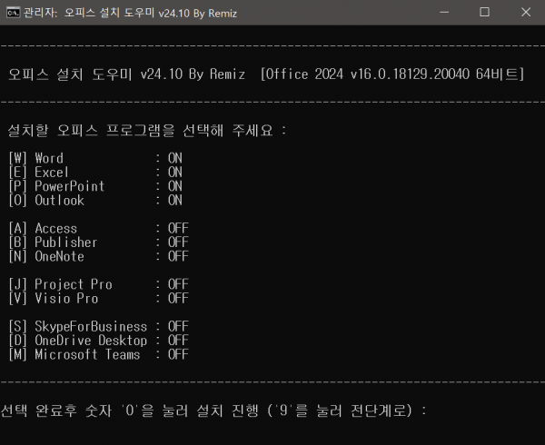The height and width of the screenshot is (445, 545).
Task: Click the OFF status next to OneNote
Action: (178, 256)
